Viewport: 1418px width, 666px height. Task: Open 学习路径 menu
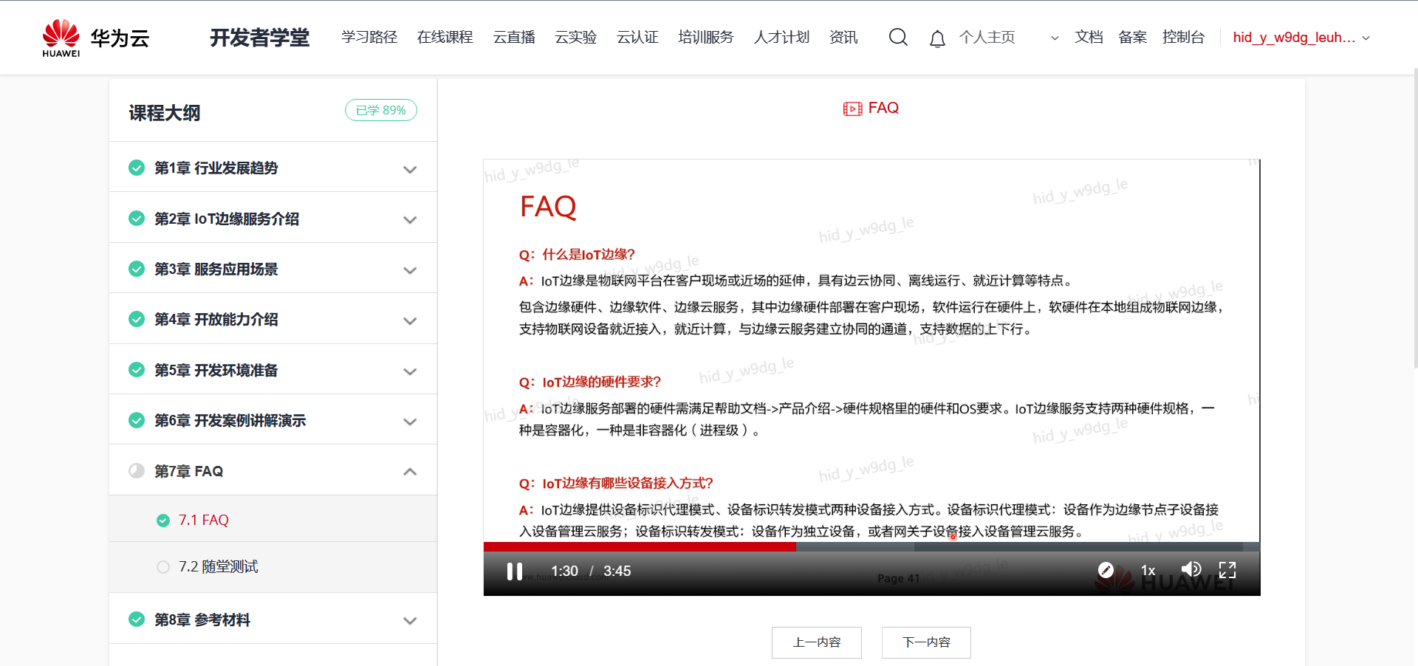369,37
